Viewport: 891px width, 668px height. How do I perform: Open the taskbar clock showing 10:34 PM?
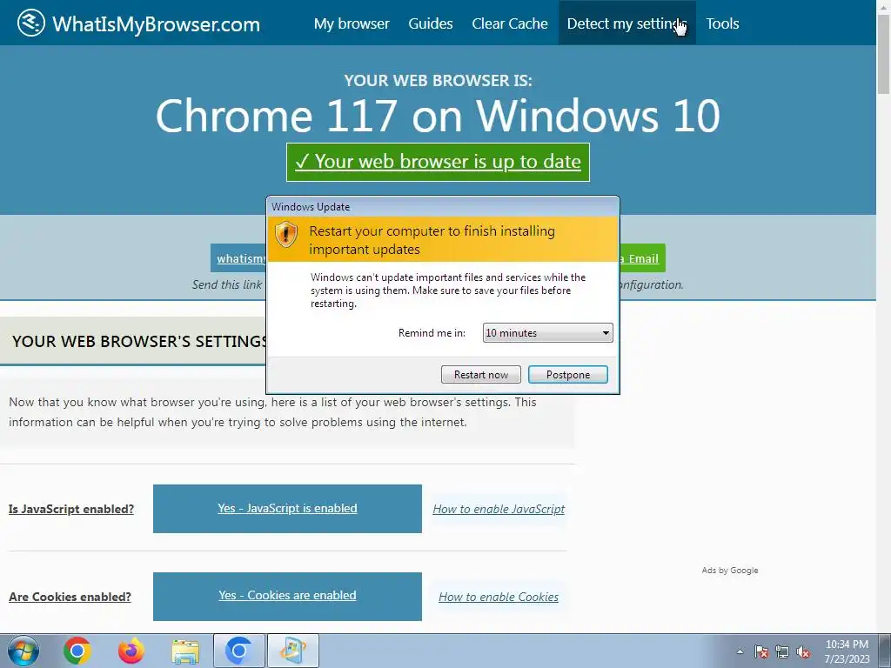847,651
